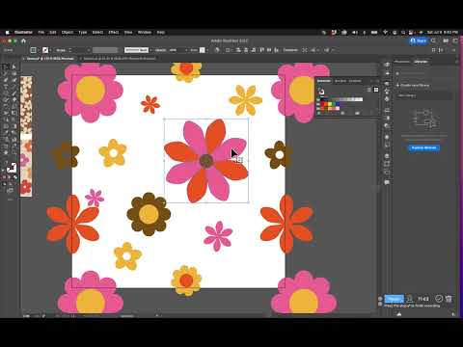
Task: Open the Stroke color swatch in Control bar
Action: click(45, 50)
